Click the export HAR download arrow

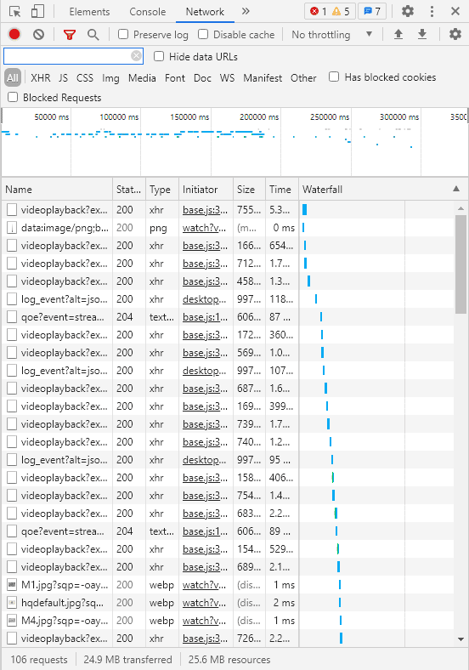[x=422, y=34]
